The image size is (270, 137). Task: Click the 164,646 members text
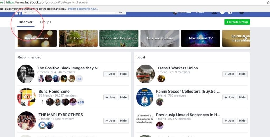(x=63, y=72)
